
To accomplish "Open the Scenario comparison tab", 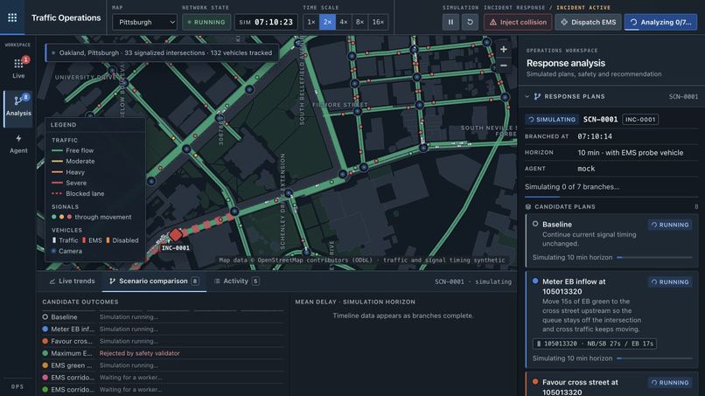I will click(154, 281).
